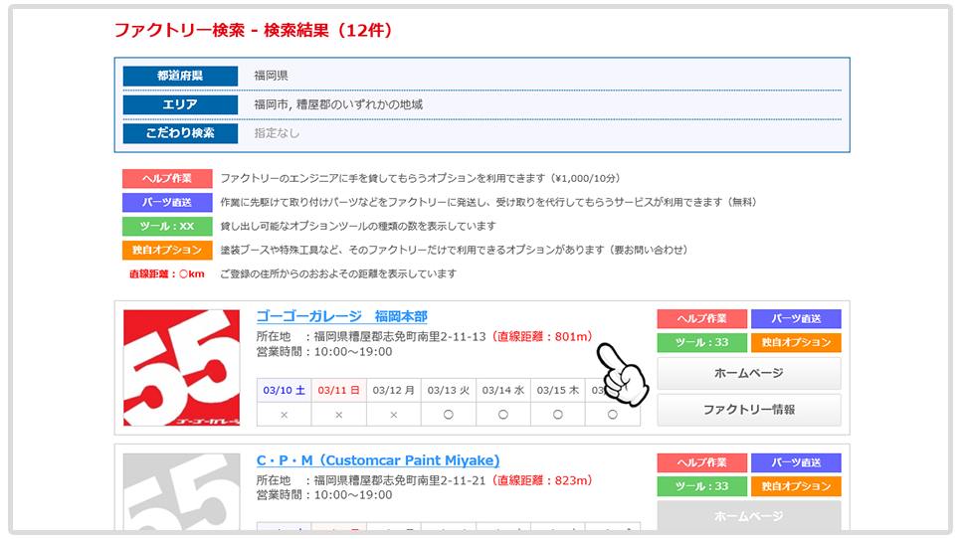965x539 pixels.
Task: Click the ツール：XX legend badge
Action: coord(167,227)
